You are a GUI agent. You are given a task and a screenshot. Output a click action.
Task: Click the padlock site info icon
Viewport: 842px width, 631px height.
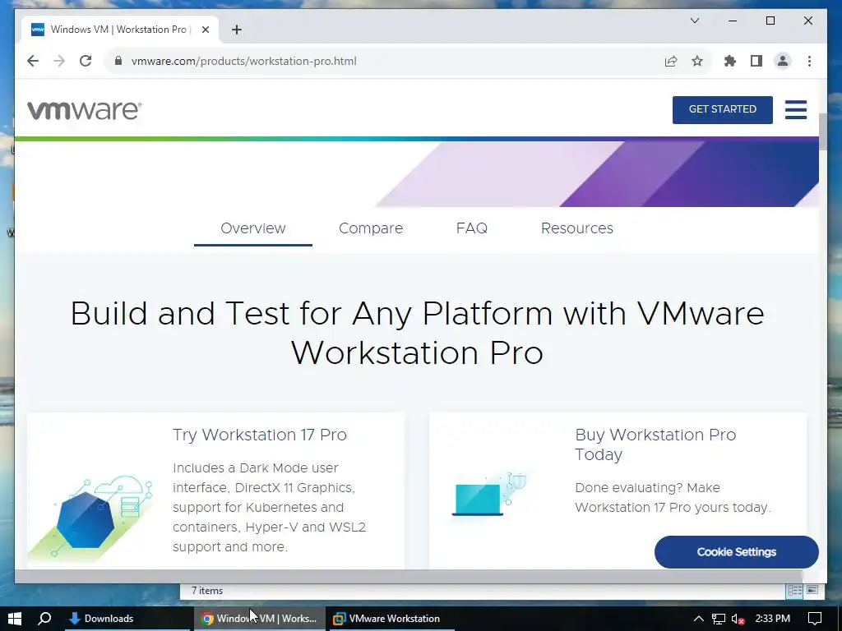click(x=118, y=61)
